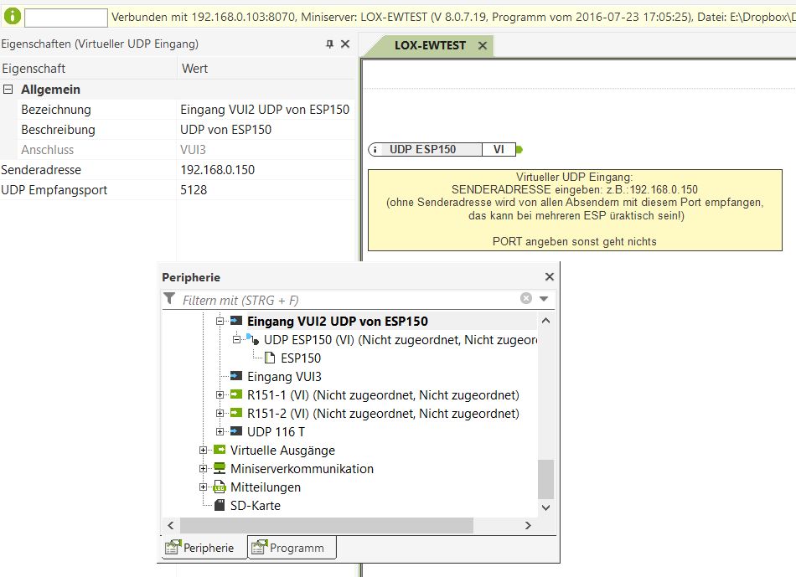Viewport: 796px width, 577px height.
Task: Select the UDP 116 T tree item
Action: [x=277, y=432]
